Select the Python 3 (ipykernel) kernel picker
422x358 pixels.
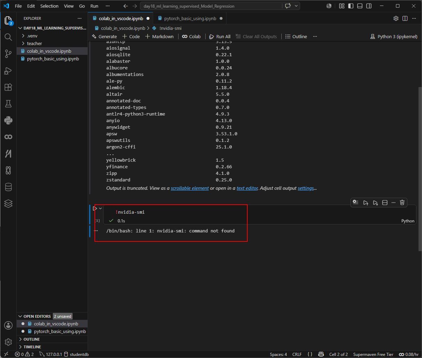394,36
